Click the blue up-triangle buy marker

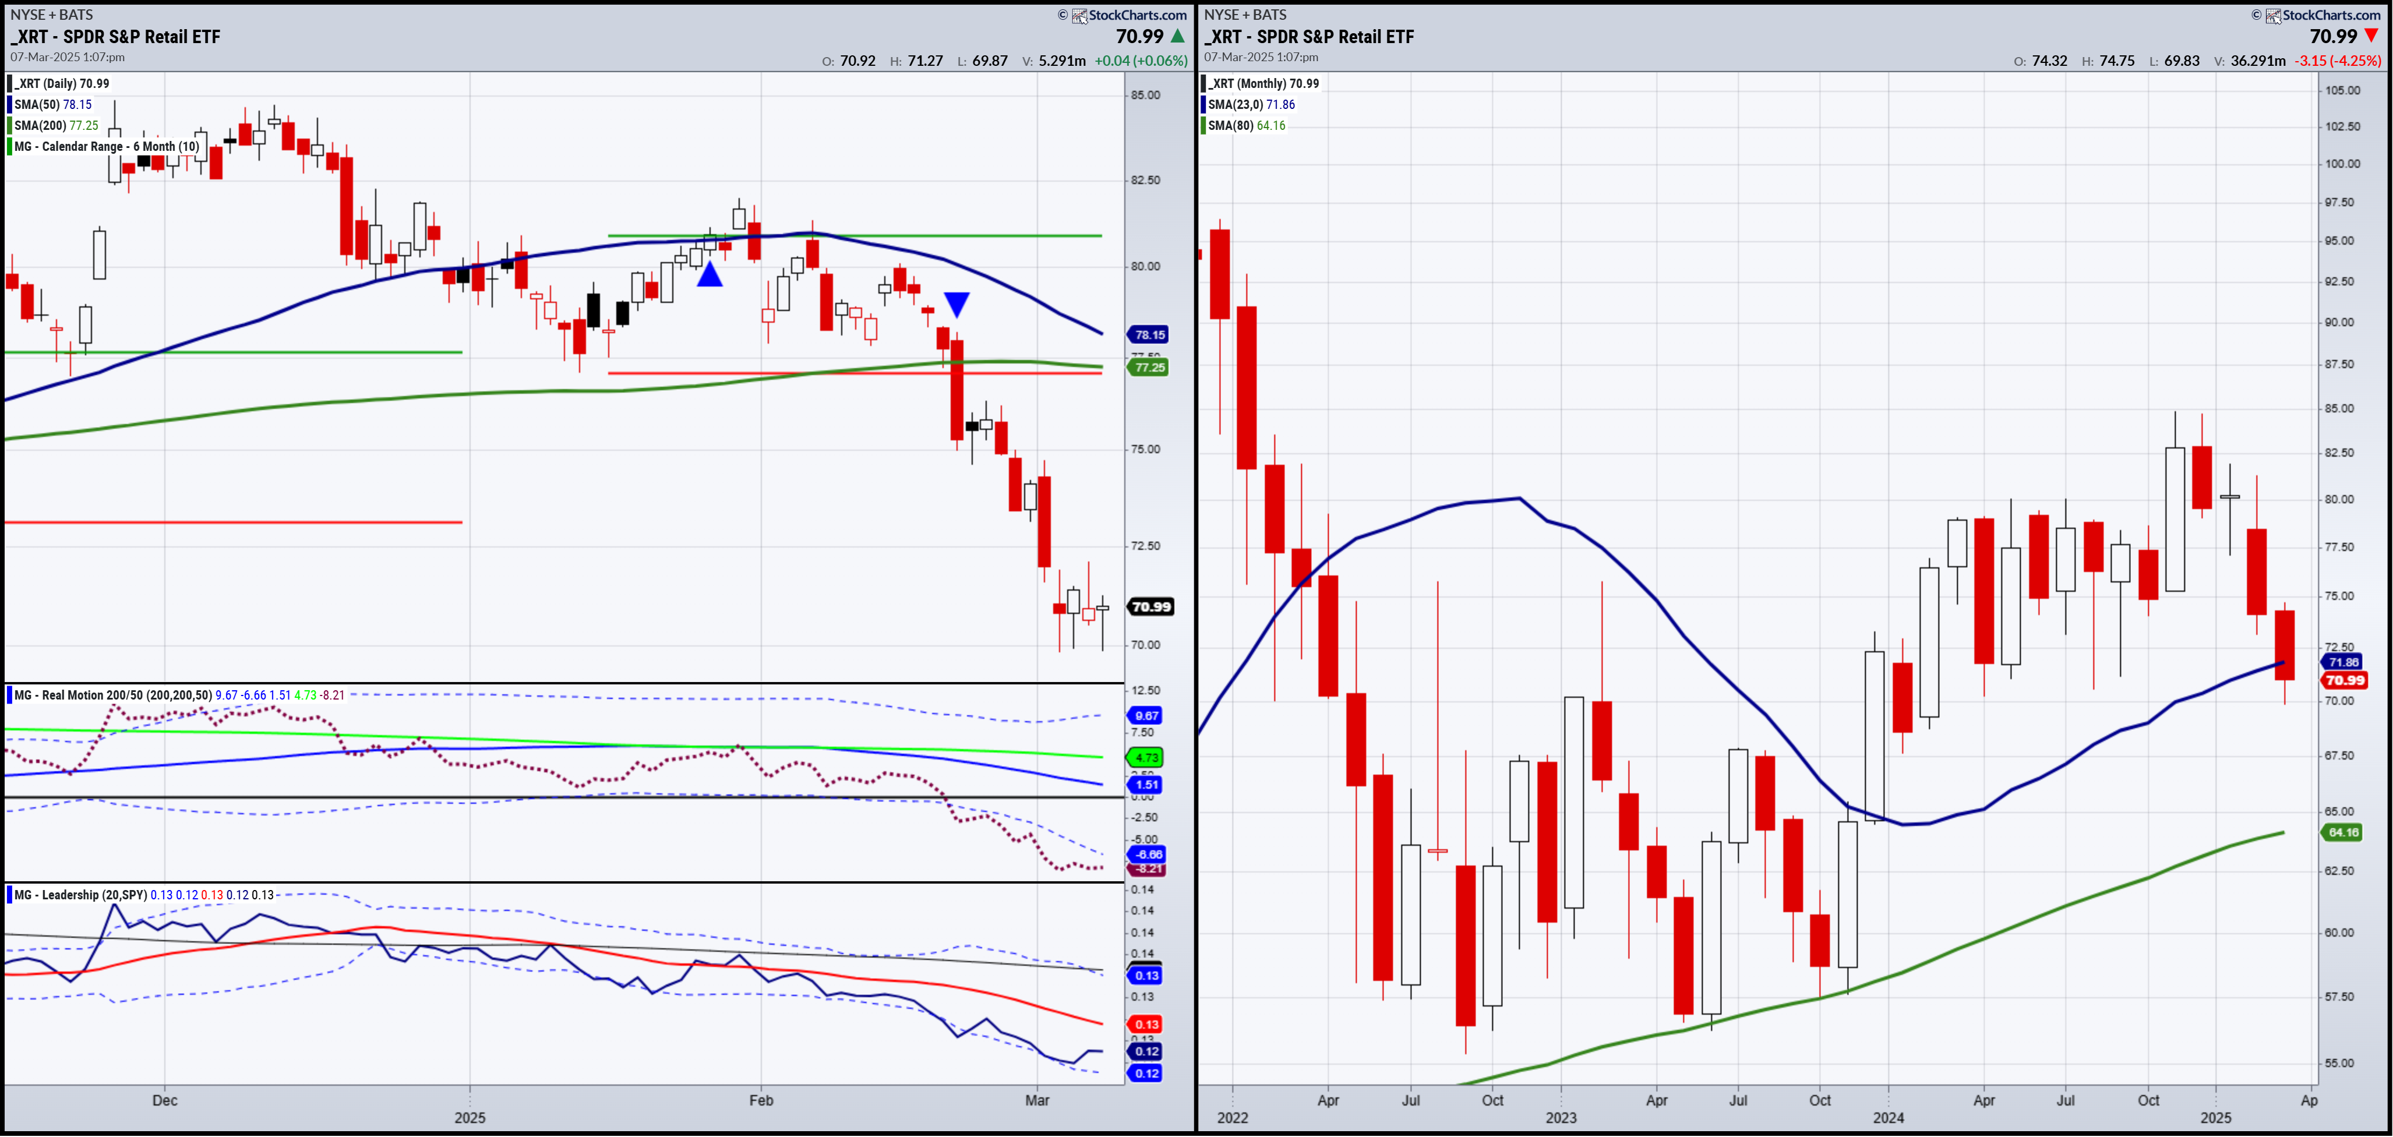(x=710, y=274)
